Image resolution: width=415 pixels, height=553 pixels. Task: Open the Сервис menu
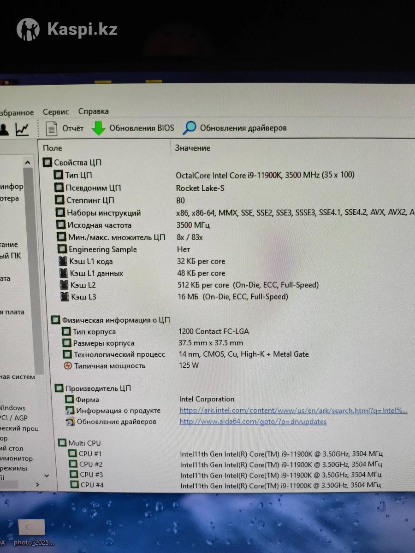56,112
